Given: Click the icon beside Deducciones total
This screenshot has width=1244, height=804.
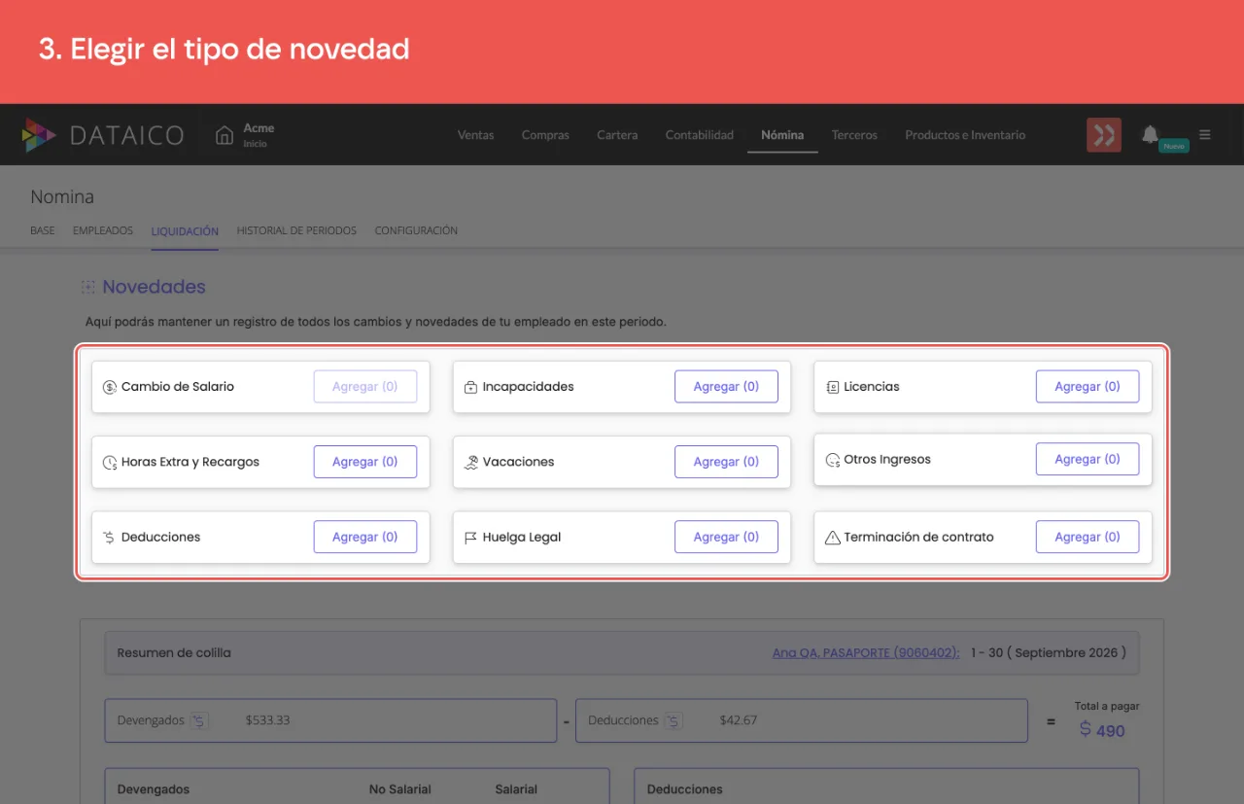Looking at the screenshot, I should pos(674,720).
